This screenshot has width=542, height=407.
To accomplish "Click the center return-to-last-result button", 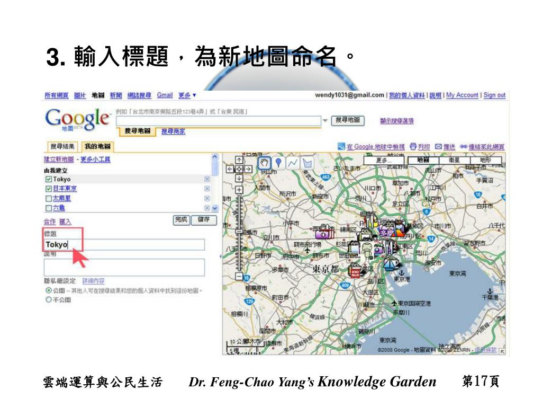I will tap(239, 169).
